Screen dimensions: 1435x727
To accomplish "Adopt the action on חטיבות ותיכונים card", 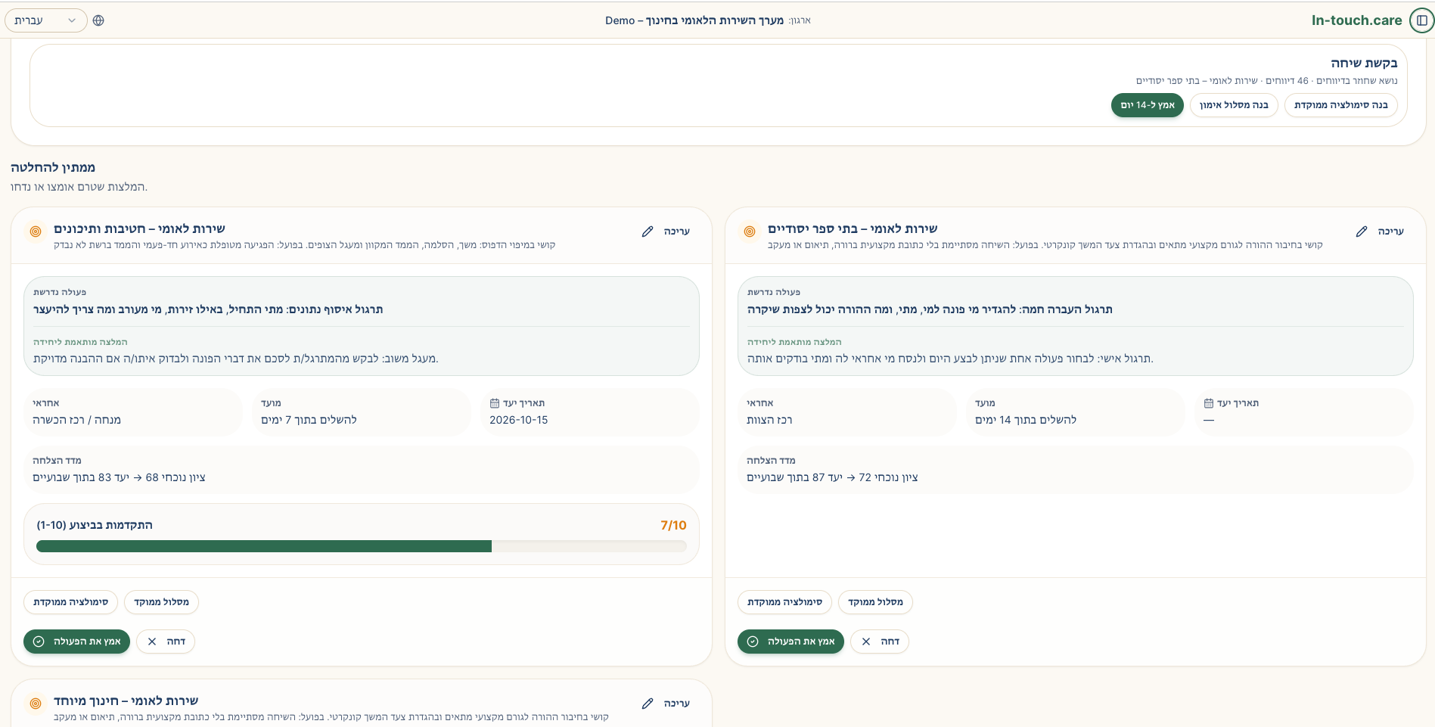I will [x=76, y=642].
